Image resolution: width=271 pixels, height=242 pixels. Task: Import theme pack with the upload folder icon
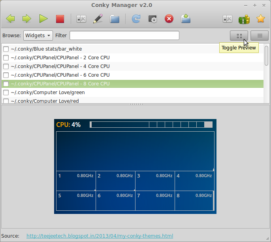[186, 19]
